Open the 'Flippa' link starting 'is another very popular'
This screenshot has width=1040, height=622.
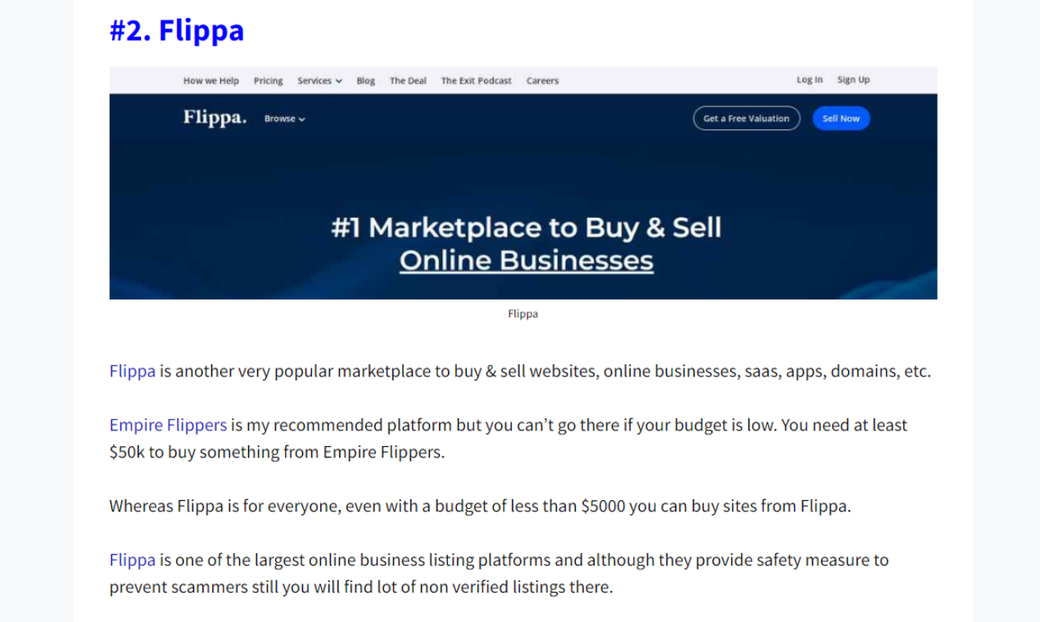tap(132, 372)
